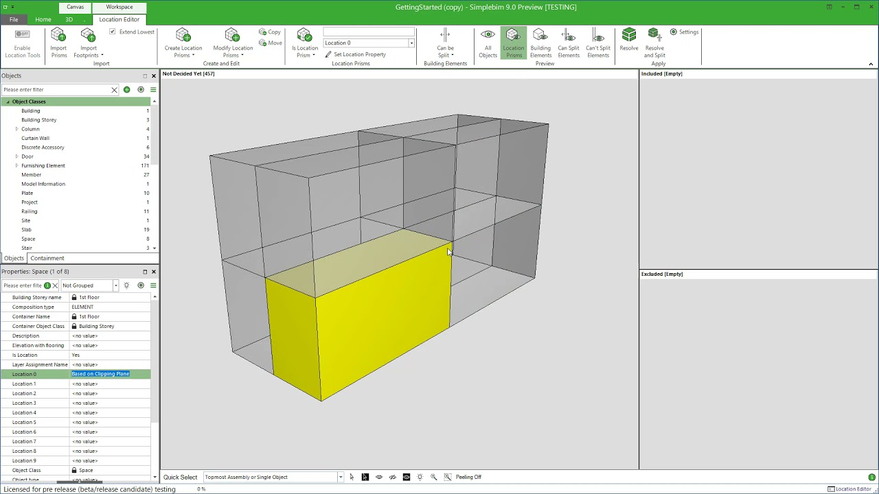Open the Quick Select mode dropdown
The width and height of the screenshot is (879, 494).
(x=340, y=477)
